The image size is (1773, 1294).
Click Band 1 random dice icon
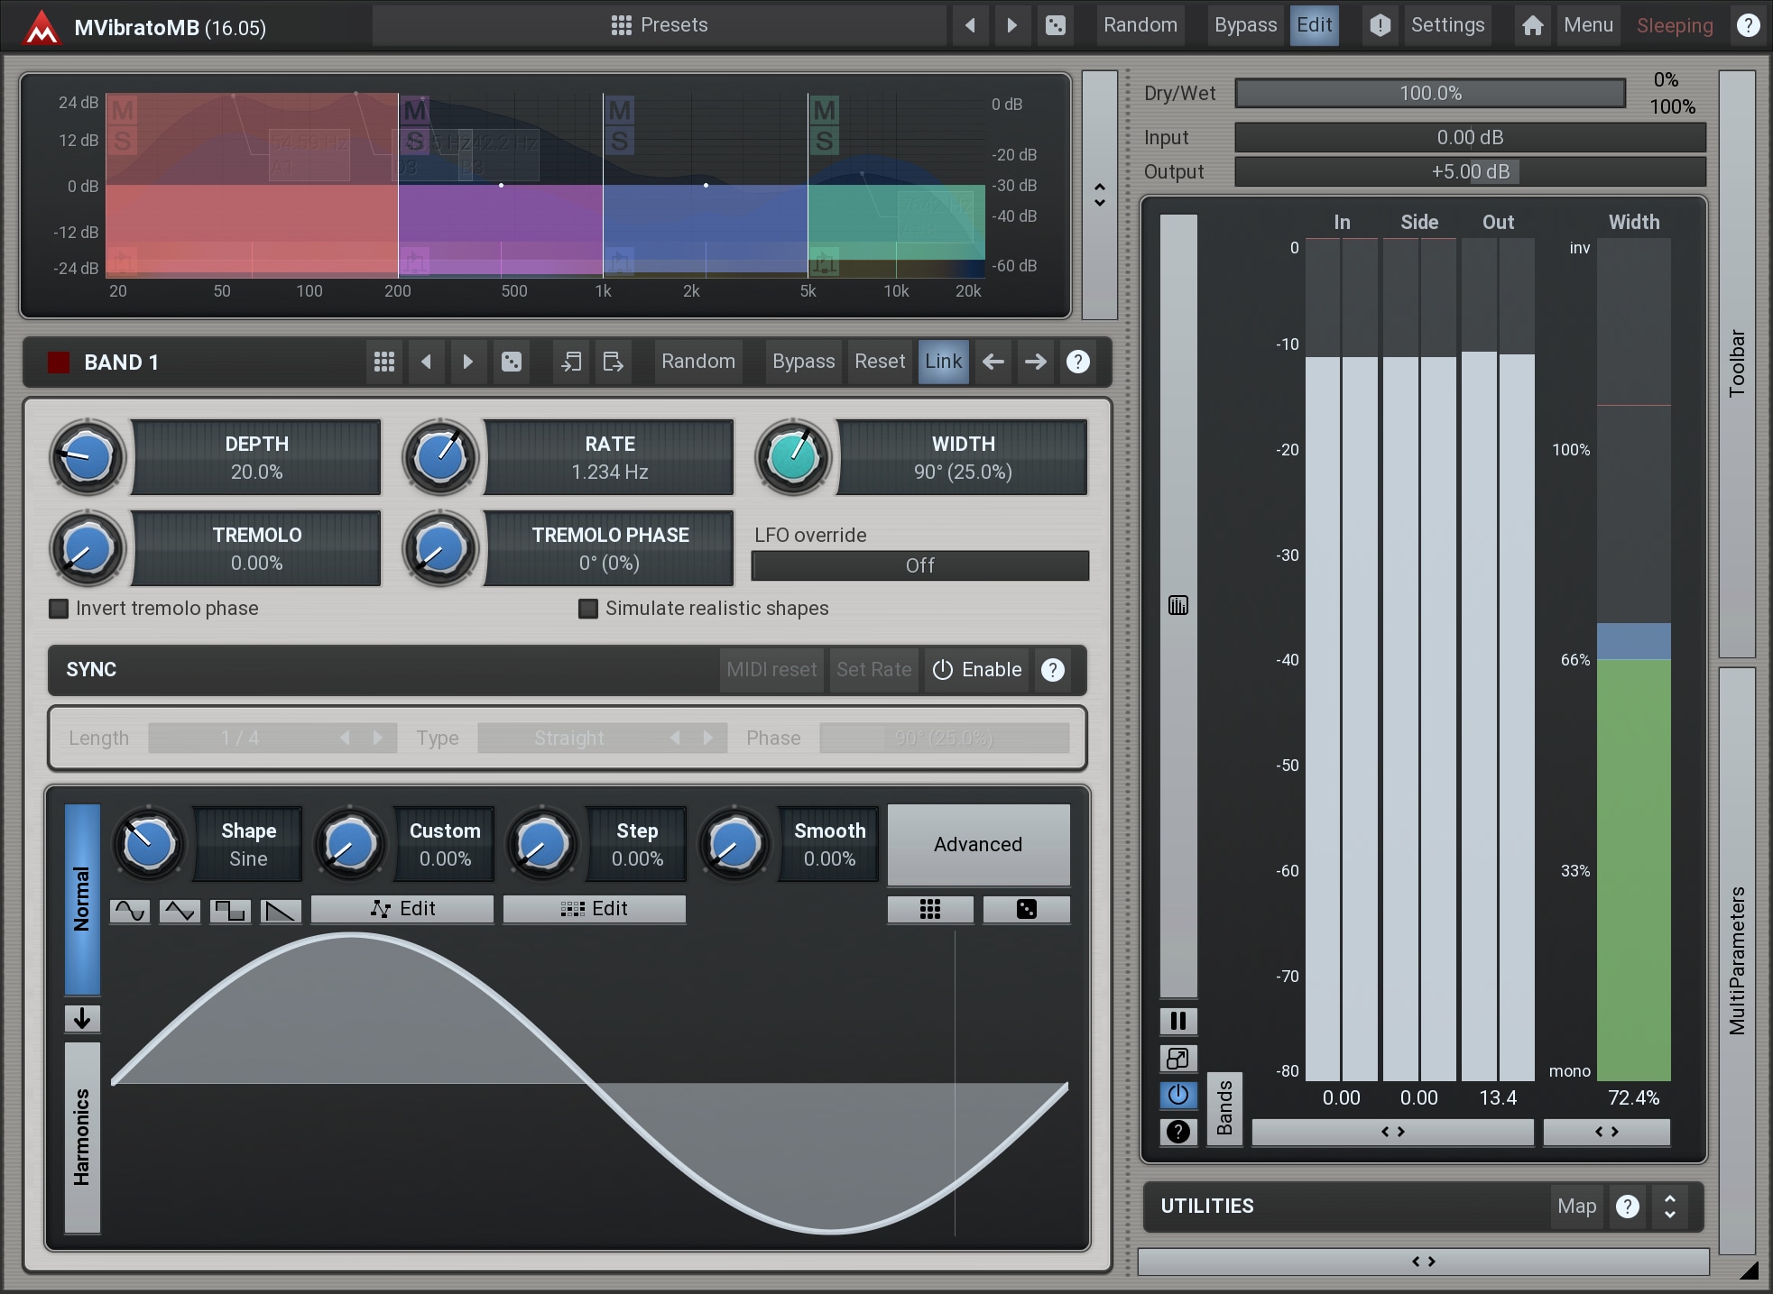point(511,362)
